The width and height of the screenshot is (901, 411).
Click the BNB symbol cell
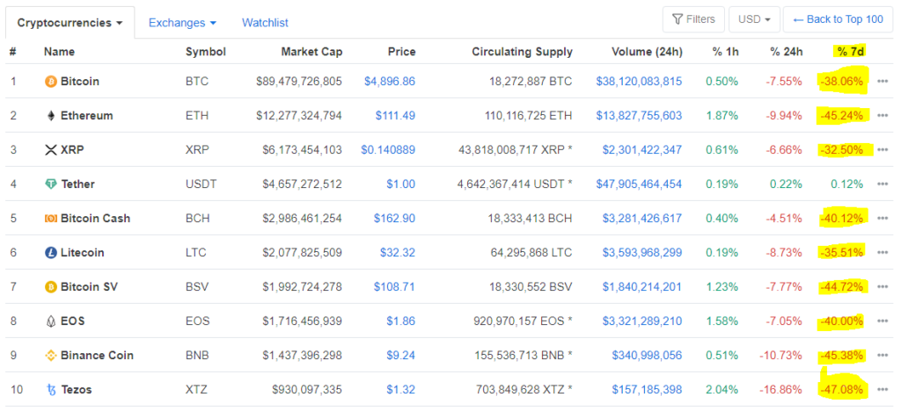[x=197, y=356]
